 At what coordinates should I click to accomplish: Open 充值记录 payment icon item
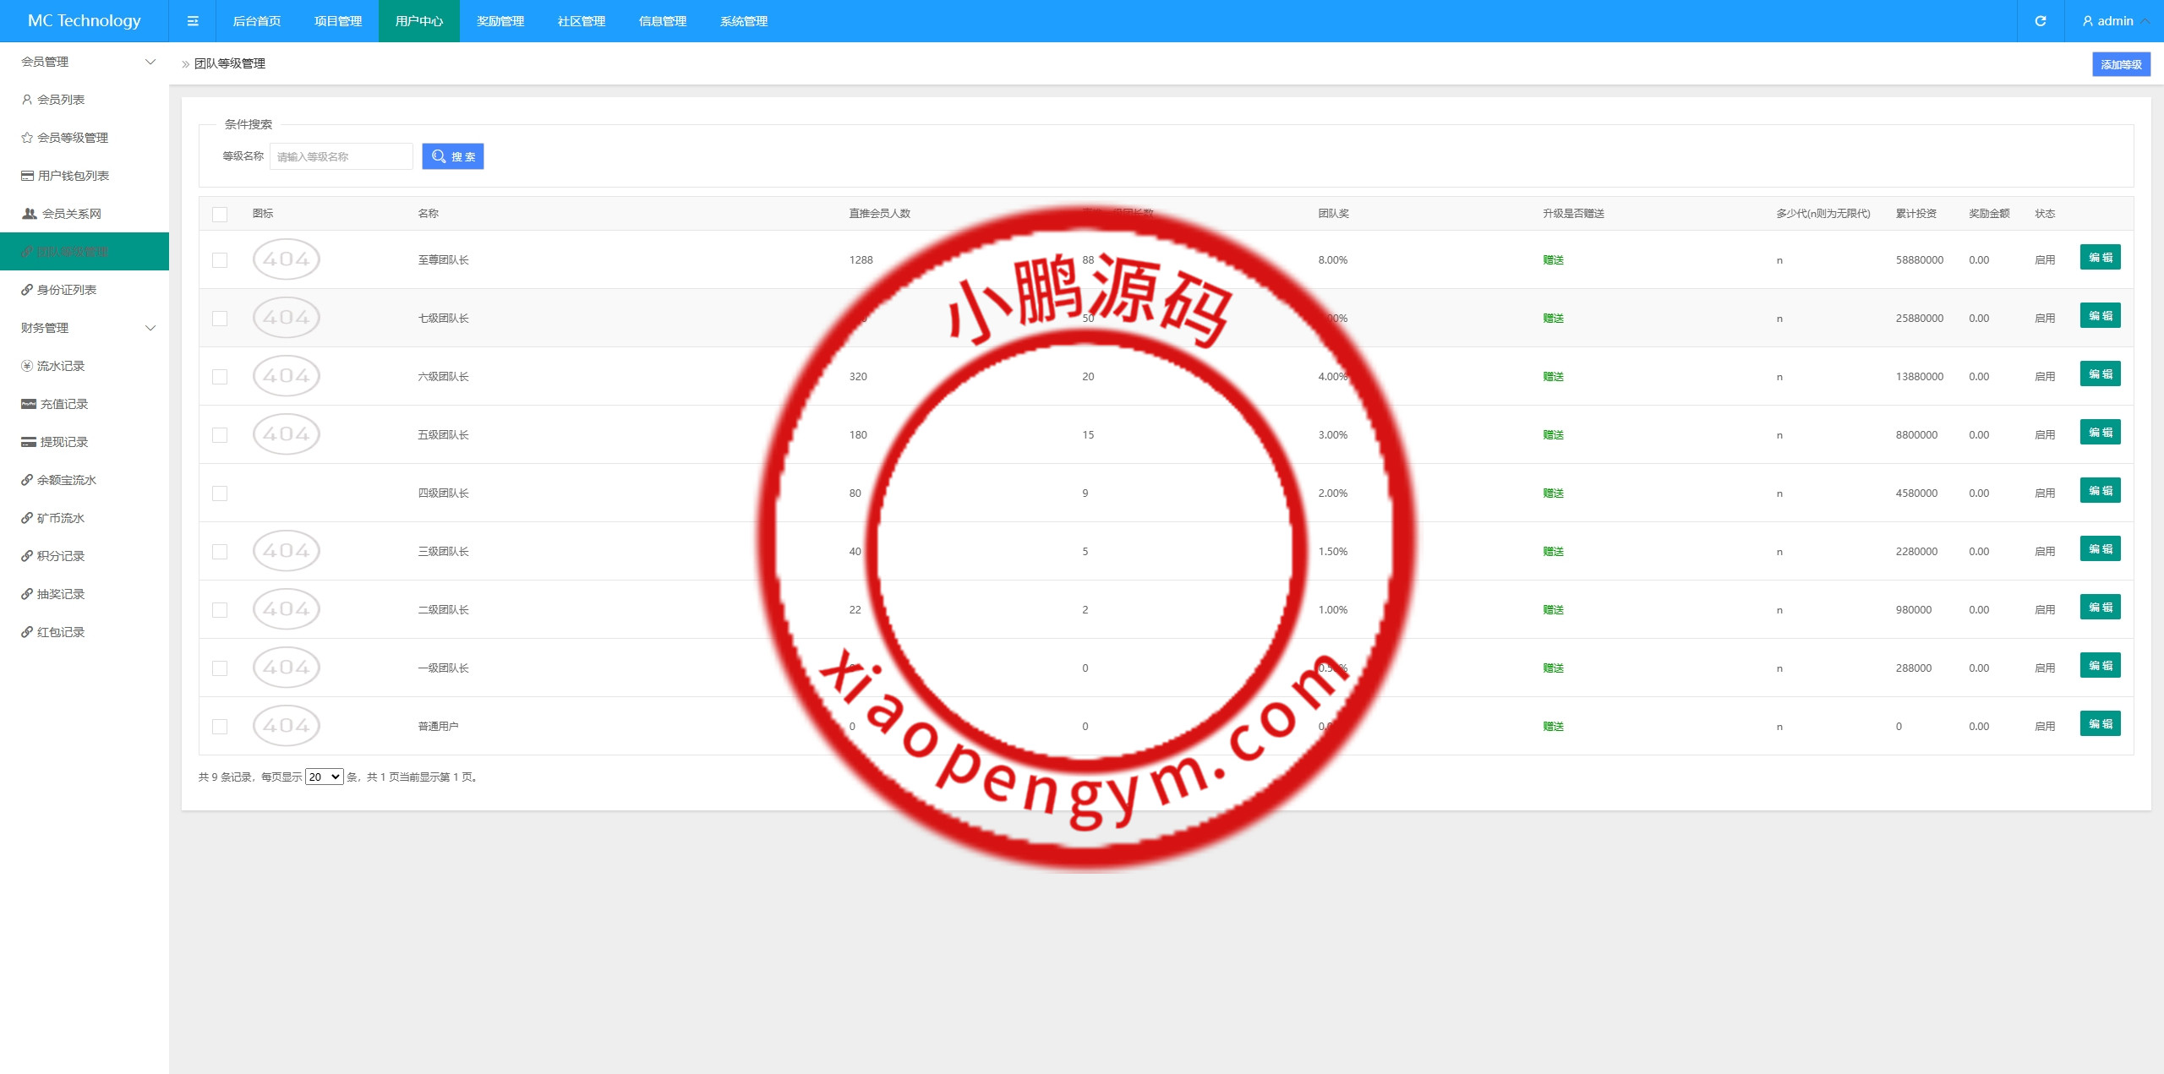[63, 404]
